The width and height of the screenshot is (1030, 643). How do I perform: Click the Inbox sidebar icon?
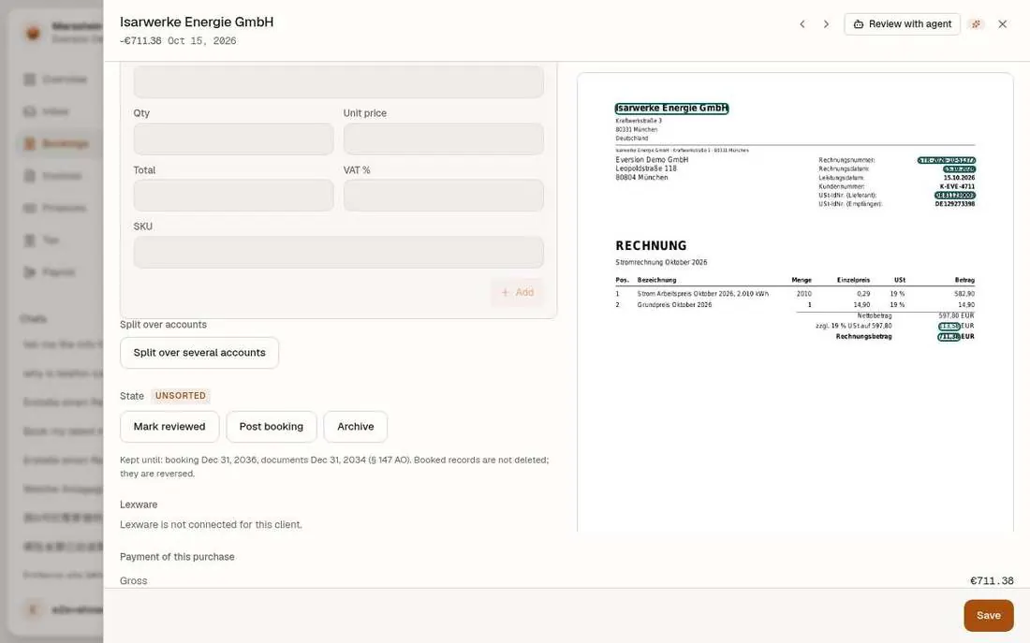pos(30,111)
